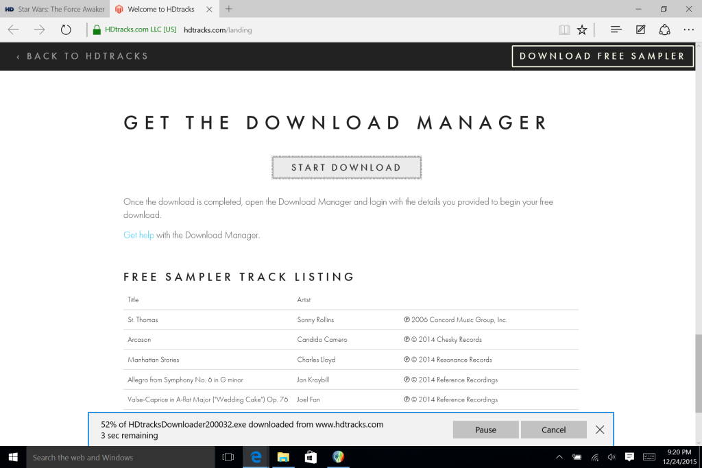Open the volume control in system tray
The image size is (702, 468).
[612, 457]
